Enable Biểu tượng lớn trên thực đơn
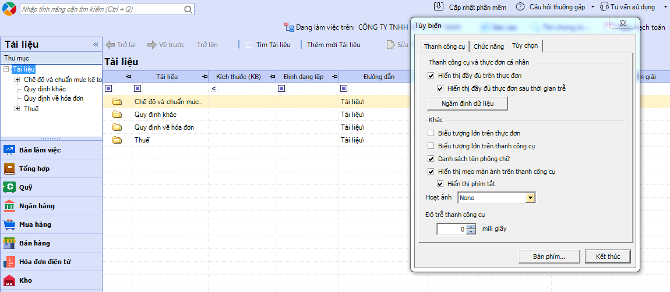Image resolution: width=670 pixels, height=292 pixels. click(431, 133)
